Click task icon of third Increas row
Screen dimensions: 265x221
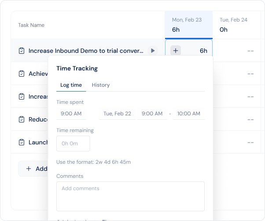pos(22,96)
